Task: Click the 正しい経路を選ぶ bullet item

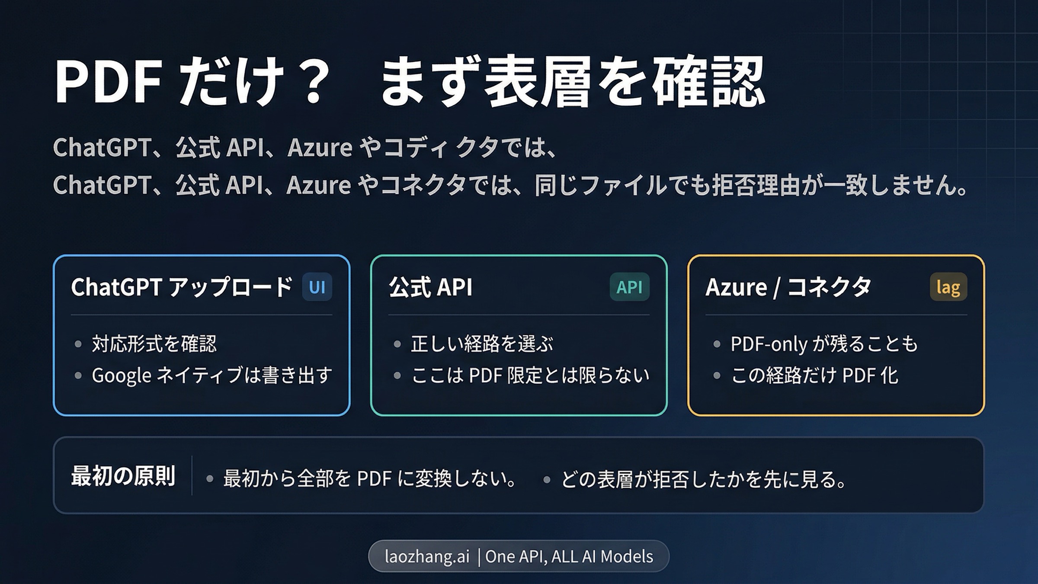Action: (x=482, y=344)
